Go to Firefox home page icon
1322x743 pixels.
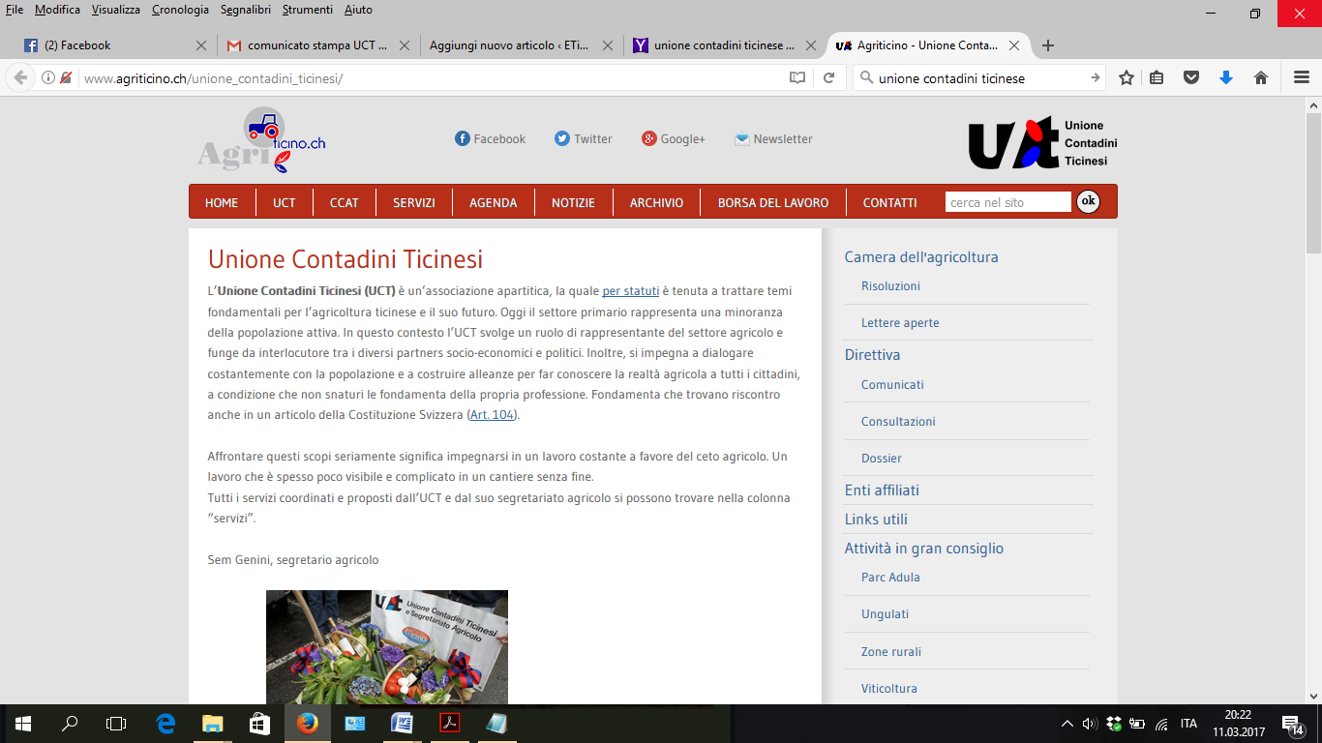pyautogui.click(x=1261, y=77)
